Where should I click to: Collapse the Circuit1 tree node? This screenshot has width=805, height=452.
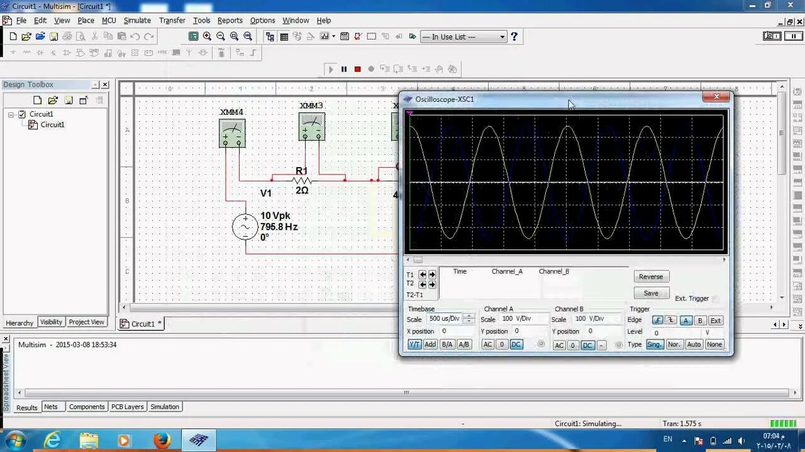[x=11, y=114]
